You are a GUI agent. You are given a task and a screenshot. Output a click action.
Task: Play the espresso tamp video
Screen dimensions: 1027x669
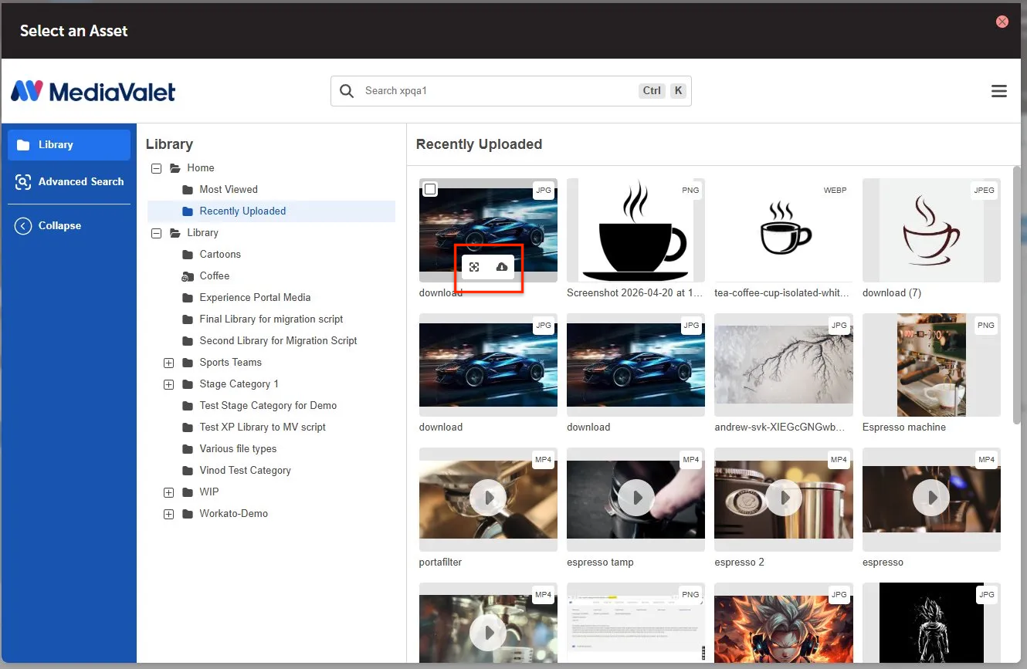pos(636,499)
